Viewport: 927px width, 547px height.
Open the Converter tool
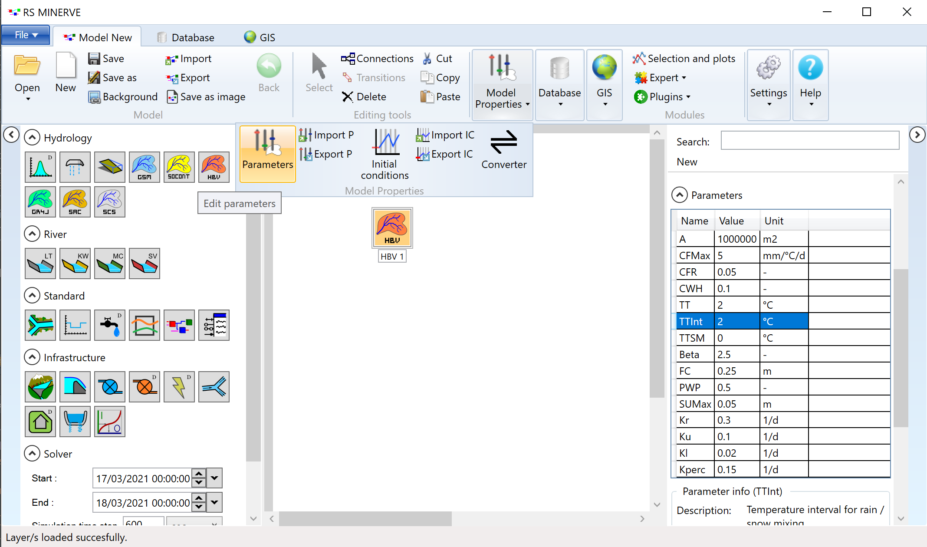[504, 150]
